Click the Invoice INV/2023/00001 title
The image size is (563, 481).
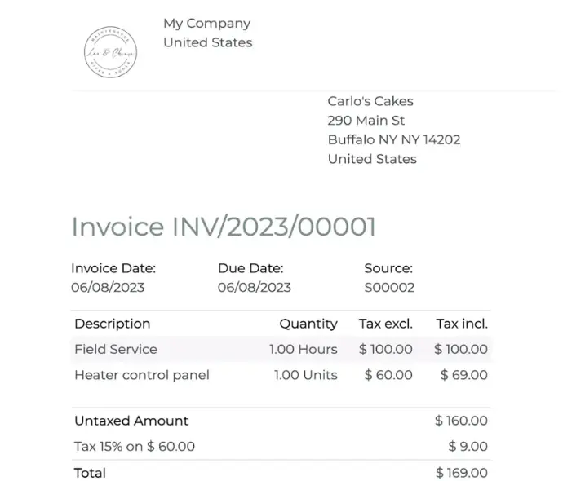pos(224,227)
